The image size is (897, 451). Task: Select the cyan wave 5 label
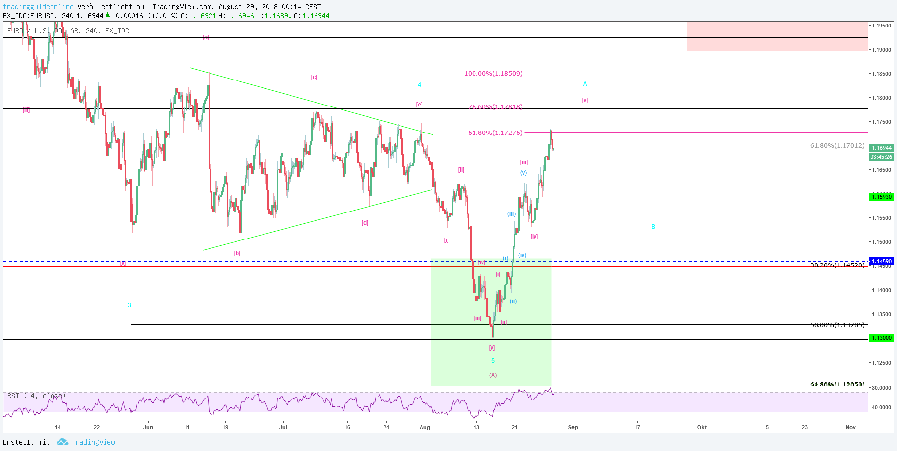493,361
